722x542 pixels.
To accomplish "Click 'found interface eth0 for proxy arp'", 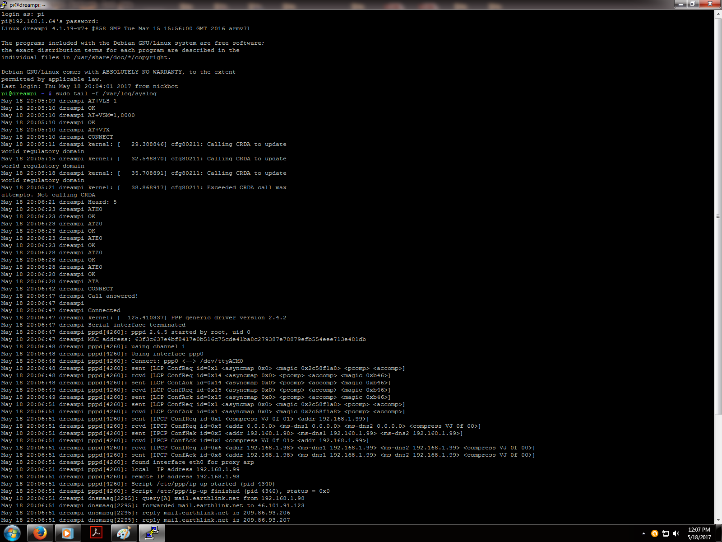I will (x=193, y=462).
